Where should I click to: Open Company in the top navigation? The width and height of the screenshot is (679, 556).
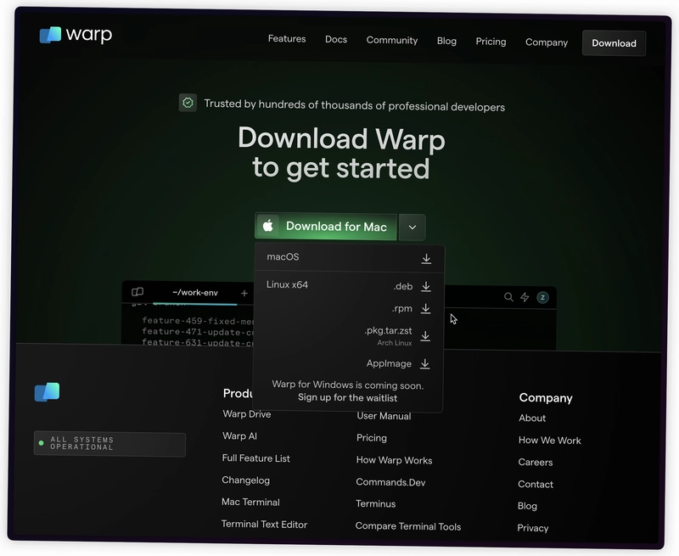[x=547, y=42]
